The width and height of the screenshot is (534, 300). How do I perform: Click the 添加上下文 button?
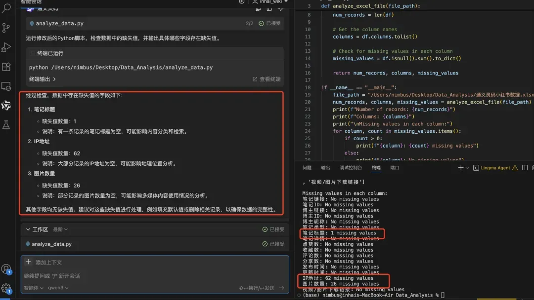[x=48, y=262]
